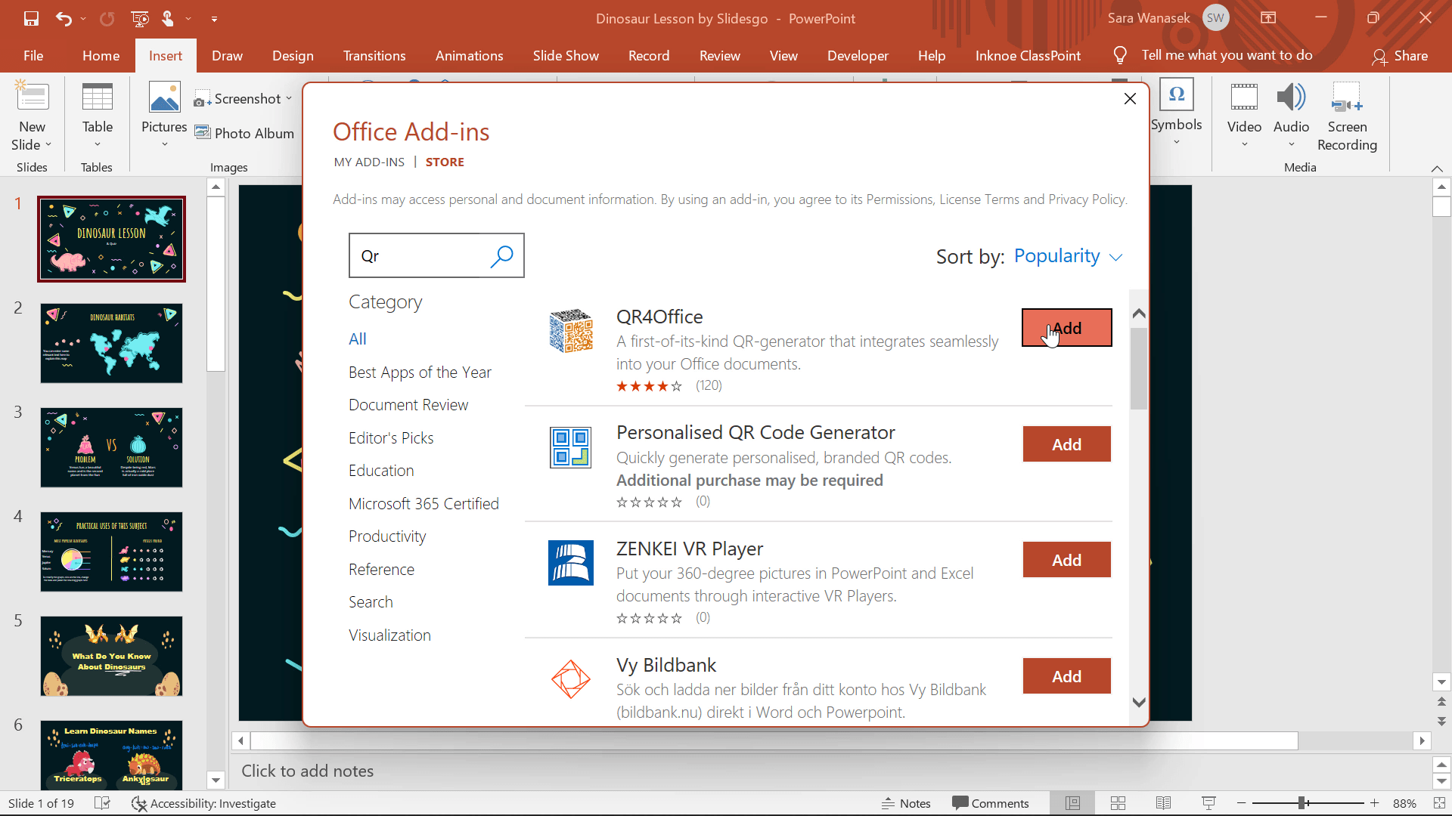Viewport: 1452px width, 816px height.
Task: Click the Undo arrow icon
Action: 64,18
